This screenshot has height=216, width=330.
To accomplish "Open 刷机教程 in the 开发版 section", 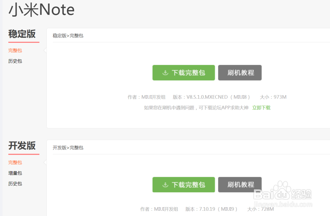I will 240,185.
